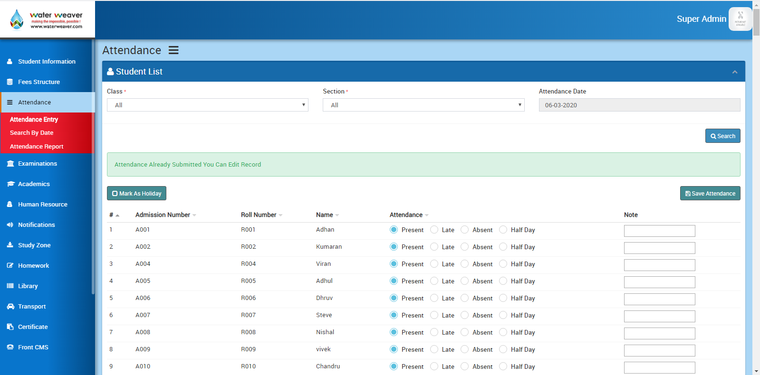Click the Academics graduation cap icon
This screenshot has height=375, width=760.
10,184
